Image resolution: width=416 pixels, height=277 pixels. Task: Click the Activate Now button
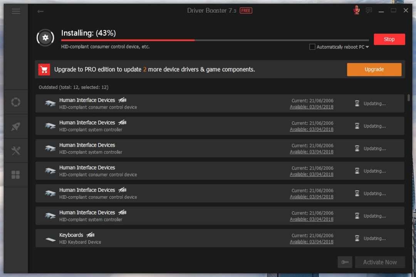(380, 262)
